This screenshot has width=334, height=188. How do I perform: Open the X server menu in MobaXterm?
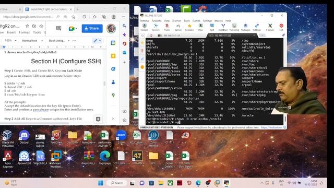coord(176,21)
